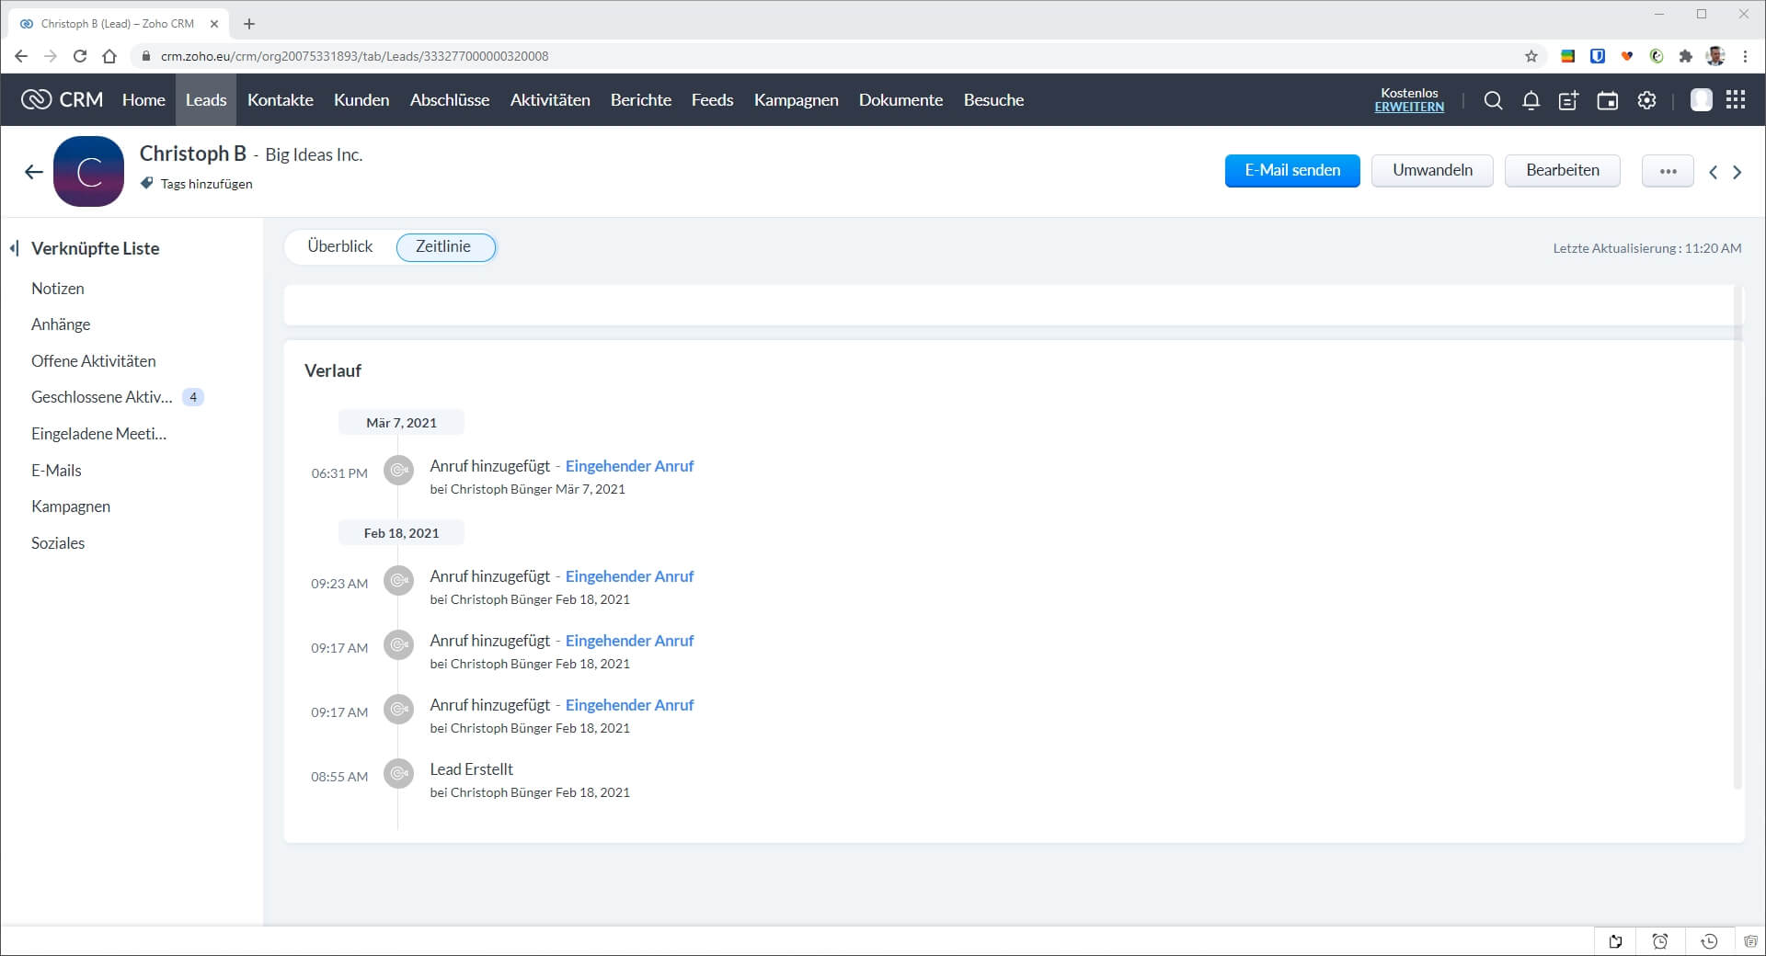Click the back arrow beside lead avatar

pyautogui.click(x=34, y=172)
